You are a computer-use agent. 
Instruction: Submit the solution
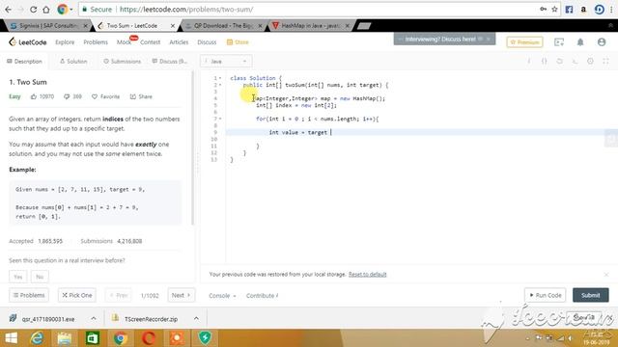click(590, 295)
